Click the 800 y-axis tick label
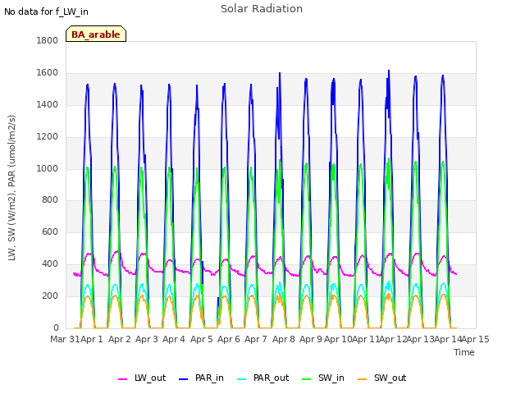The image size is (525, 394). point(50,200)
